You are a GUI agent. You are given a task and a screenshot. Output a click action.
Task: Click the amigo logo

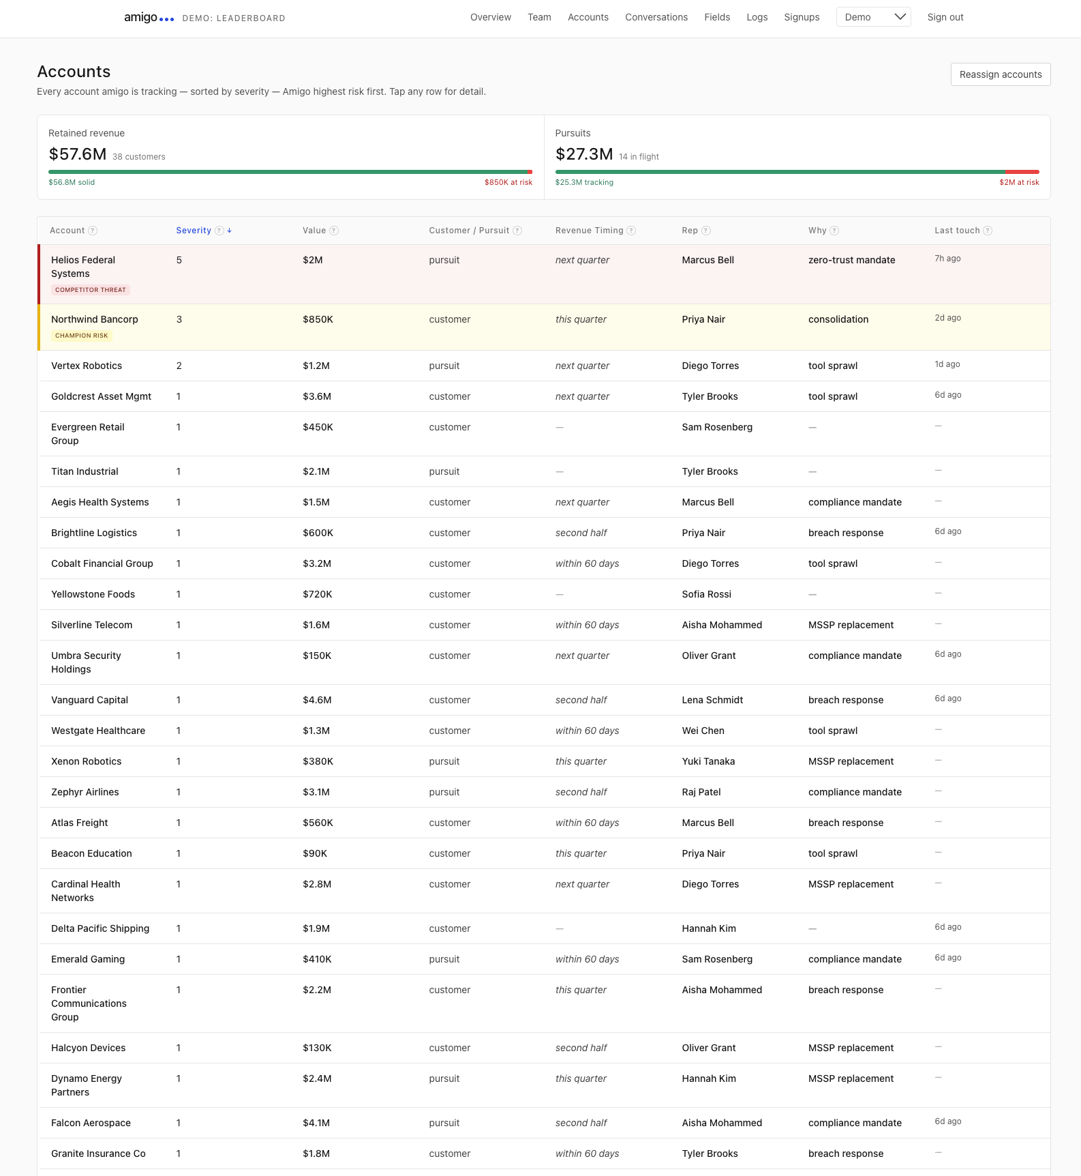tap(149, 18)
